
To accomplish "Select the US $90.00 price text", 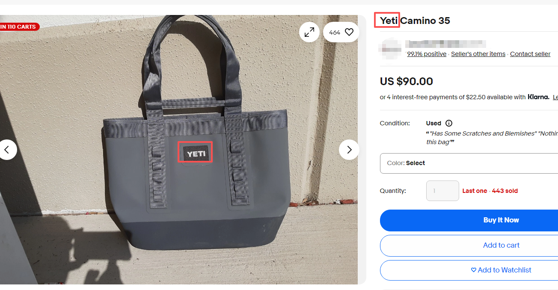I will [x=407, y=81].
